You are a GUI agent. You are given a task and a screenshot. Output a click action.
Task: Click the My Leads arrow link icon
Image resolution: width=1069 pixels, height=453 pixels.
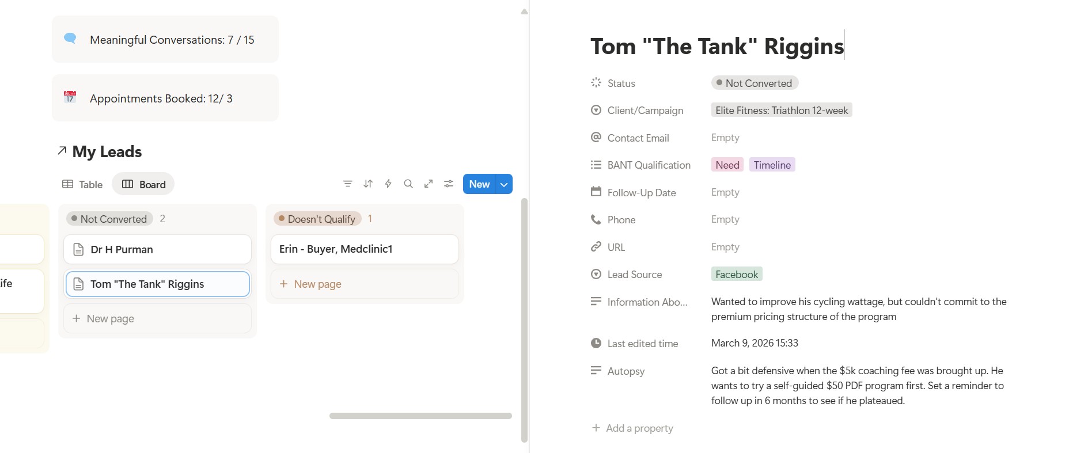click(62, 151)
